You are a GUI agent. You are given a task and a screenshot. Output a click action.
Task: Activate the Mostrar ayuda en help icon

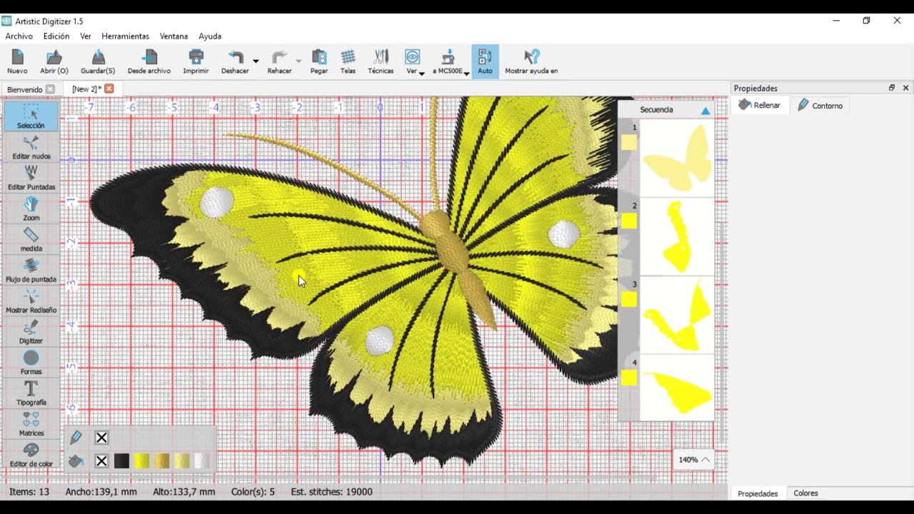pyautogui.click(x=531, y=61)
